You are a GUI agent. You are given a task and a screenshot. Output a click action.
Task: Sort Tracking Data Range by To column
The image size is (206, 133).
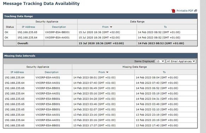(x=165, y=27)
